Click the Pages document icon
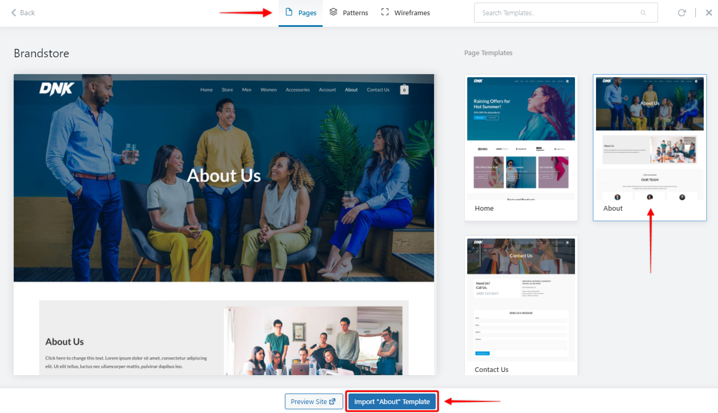Viewport: 718px width, 413px height. click(x=289, y=12)
